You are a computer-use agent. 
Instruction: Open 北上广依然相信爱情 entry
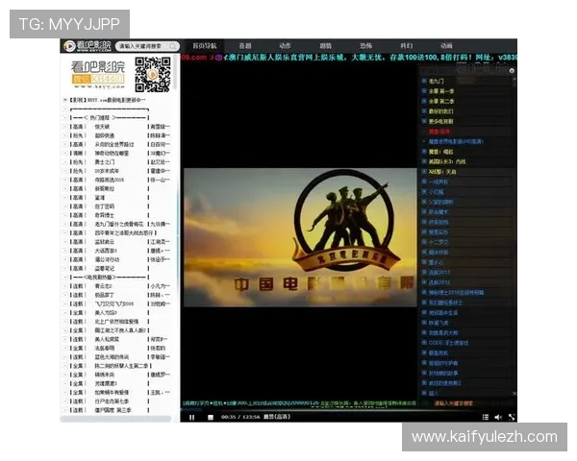tap(116, 322)
